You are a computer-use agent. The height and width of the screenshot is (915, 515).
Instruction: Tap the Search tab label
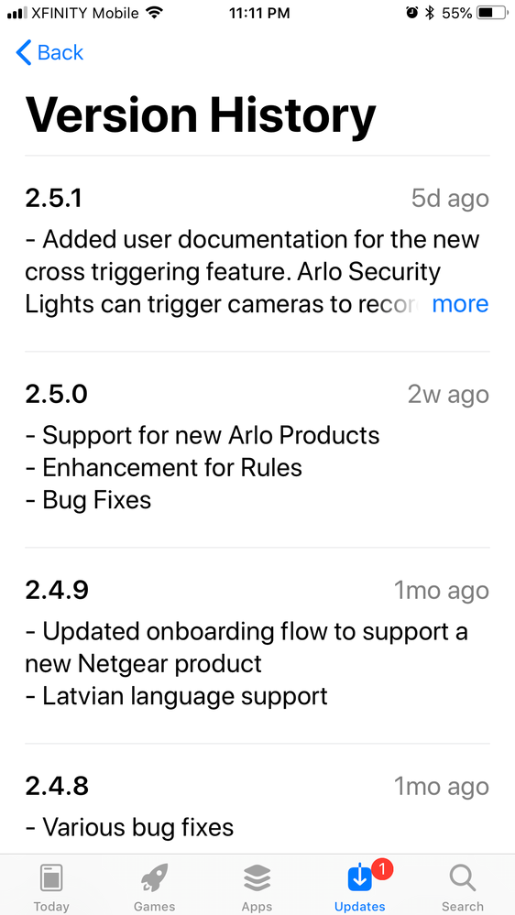(463, 906)
